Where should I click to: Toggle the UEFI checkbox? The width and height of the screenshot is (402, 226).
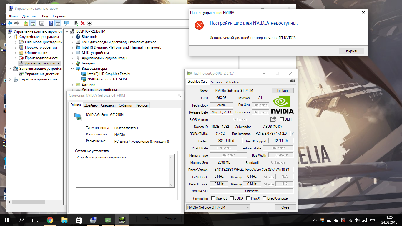pyautogui.click(x=282, y=119)
